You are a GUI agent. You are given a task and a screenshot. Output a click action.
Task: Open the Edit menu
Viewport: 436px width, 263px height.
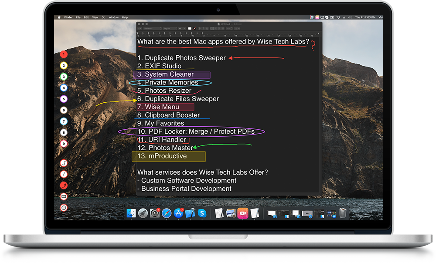(x=86, y=17)
